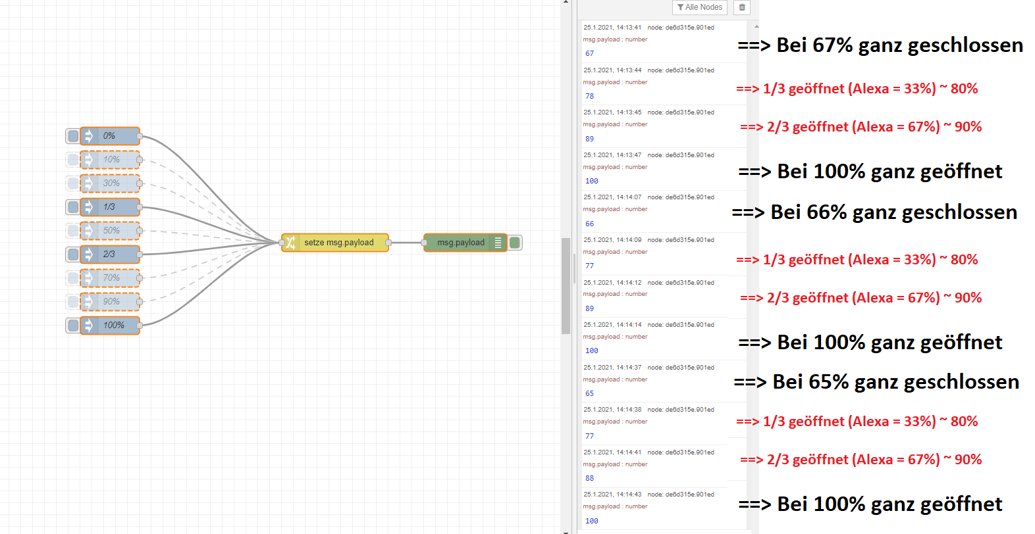1035x534 pixels.
Task: Trigger the disabled 30% inject button
Action: [x=73, y=183]
